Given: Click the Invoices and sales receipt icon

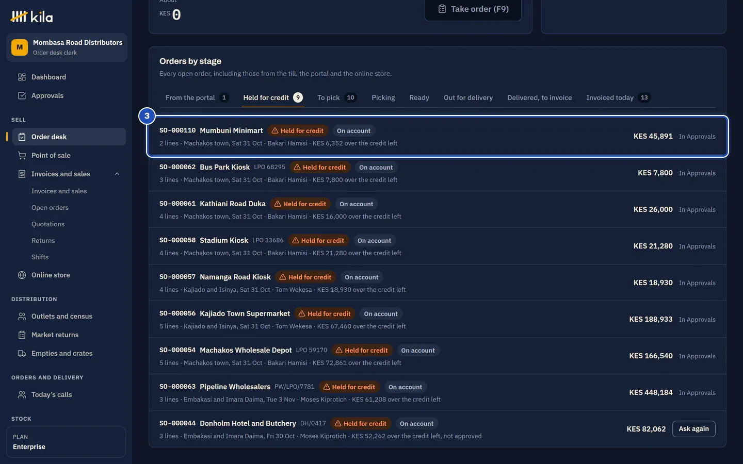Looking at the screenshot, I should 22,174.
